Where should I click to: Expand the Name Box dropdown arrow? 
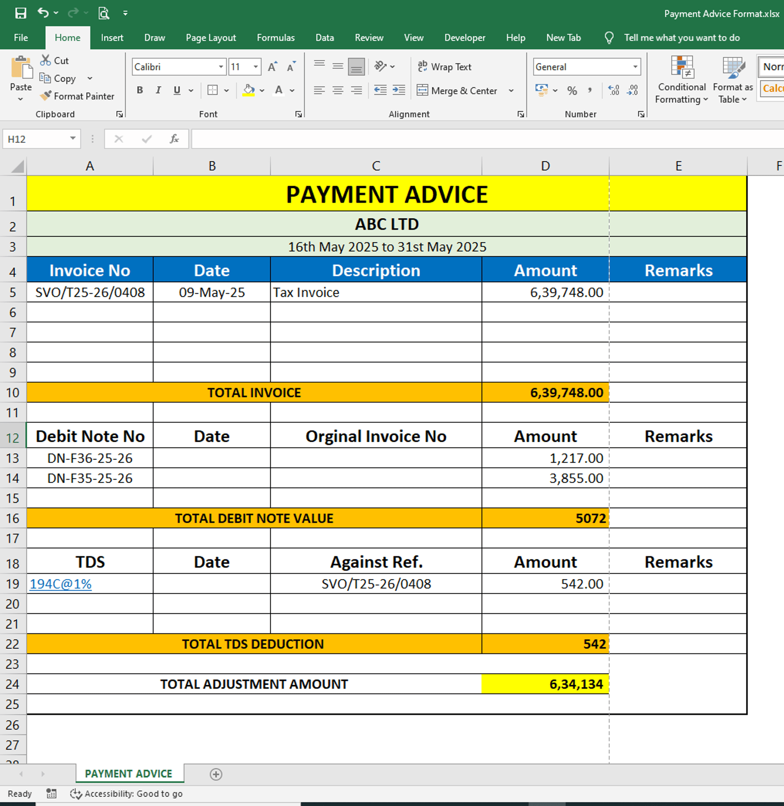click(x=72, y=138)
